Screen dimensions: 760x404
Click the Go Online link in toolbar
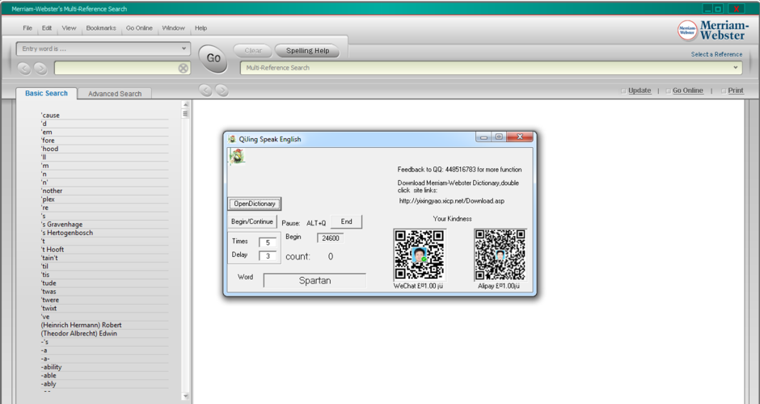pyautogui.click(x=688, y=90)
